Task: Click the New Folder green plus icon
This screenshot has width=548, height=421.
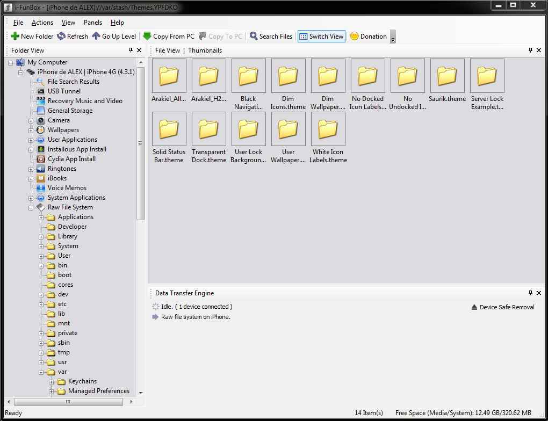Action: tap(15, 36)
